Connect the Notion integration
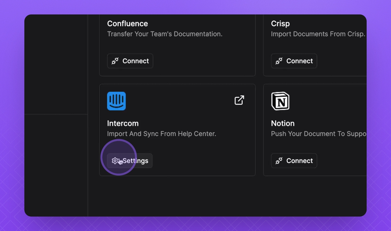 click(294, 161)
